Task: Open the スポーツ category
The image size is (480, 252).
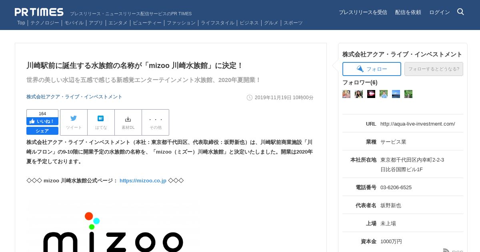Action: (293, 23)
